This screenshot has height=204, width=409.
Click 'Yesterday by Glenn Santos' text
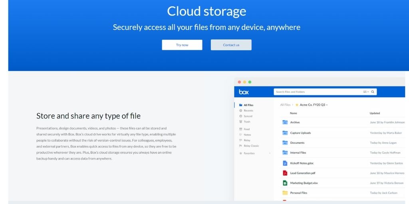[x=386, y=163]
